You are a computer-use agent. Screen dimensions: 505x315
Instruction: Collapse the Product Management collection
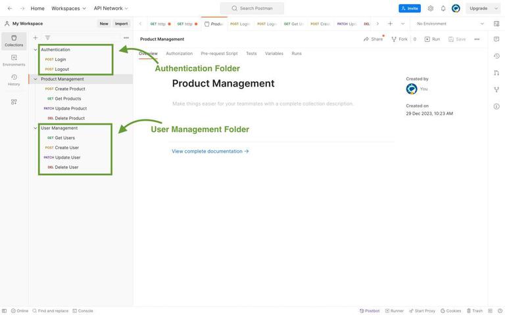[36, 79]
